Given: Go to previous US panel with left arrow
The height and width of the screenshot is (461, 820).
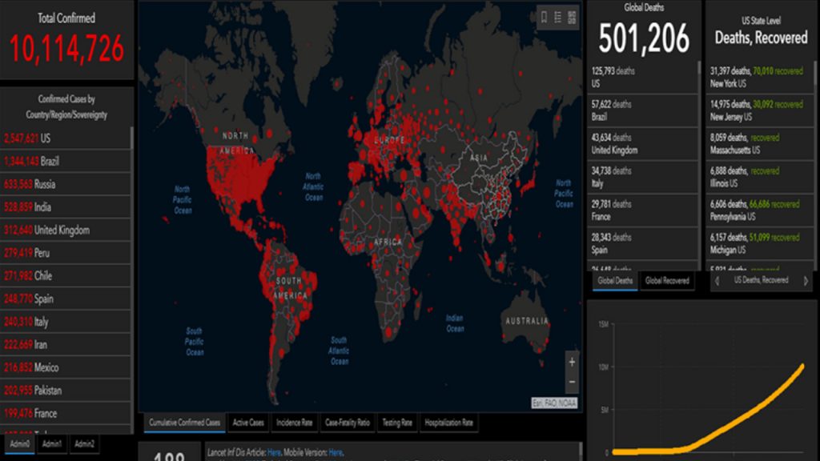Looking at the screenshot, I should point(717,281).
